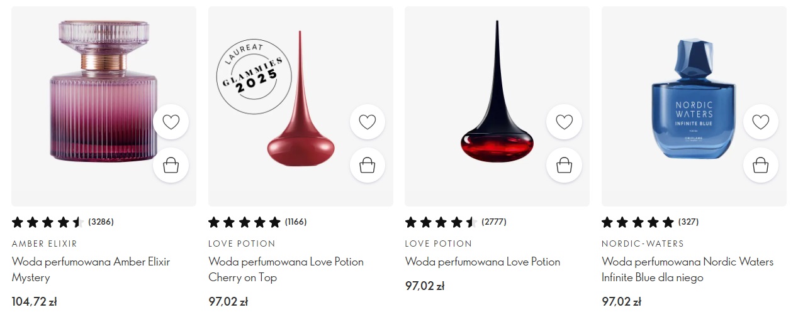Put black Love Potion perfume in bag
798x327 pixels.
[564, 165]
